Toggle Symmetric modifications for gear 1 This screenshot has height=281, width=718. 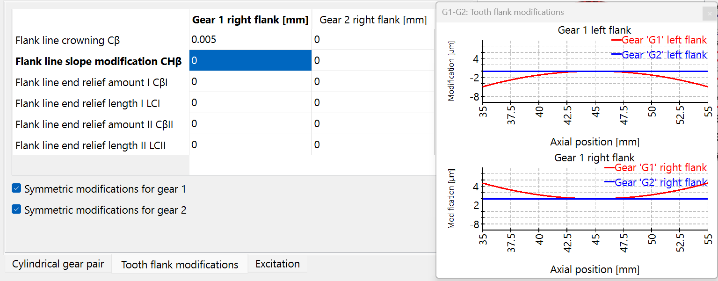pos(17,188)
